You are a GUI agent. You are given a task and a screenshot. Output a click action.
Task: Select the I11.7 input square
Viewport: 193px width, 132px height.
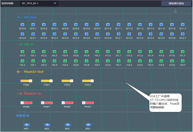(x=183, y=51)
